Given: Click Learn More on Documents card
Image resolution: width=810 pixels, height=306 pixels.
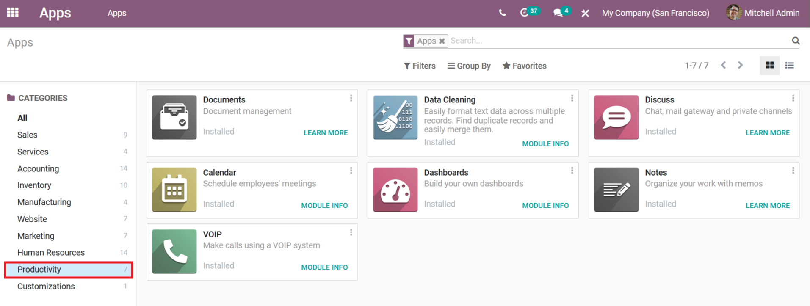Looking at the screenshot, I should 326,133.
